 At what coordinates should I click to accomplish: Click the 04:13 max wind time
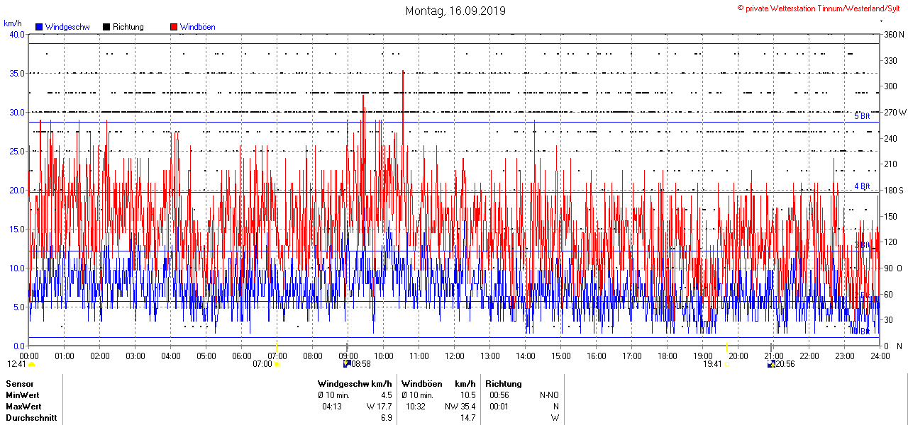[x=332, y=407]
